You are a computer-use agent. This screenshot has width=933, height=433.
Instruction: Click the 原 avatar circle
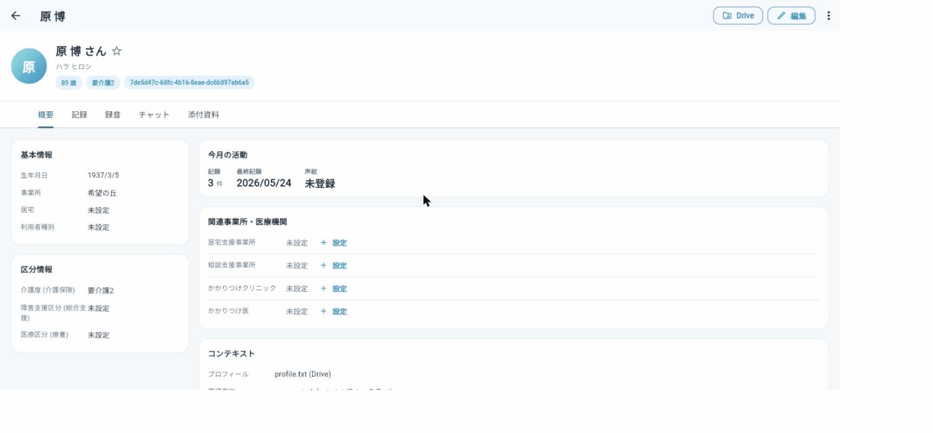[29, 66]
